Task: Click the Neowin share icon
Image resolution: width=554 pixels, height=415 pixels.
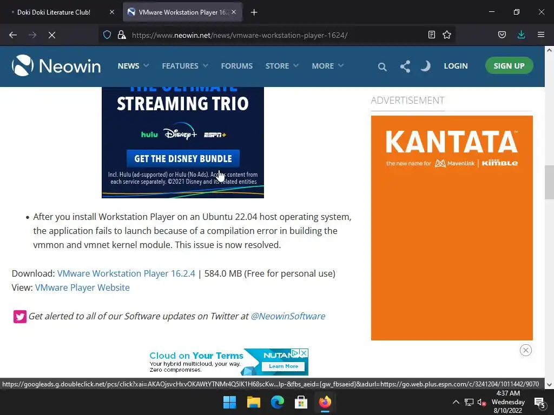Action: 405,66
